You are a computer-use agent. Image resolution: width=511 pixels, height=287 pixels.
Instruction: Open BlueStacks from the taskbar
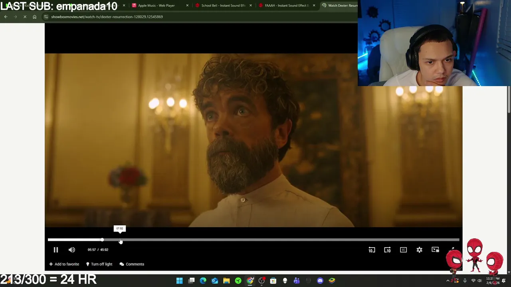tap(332, 281)
